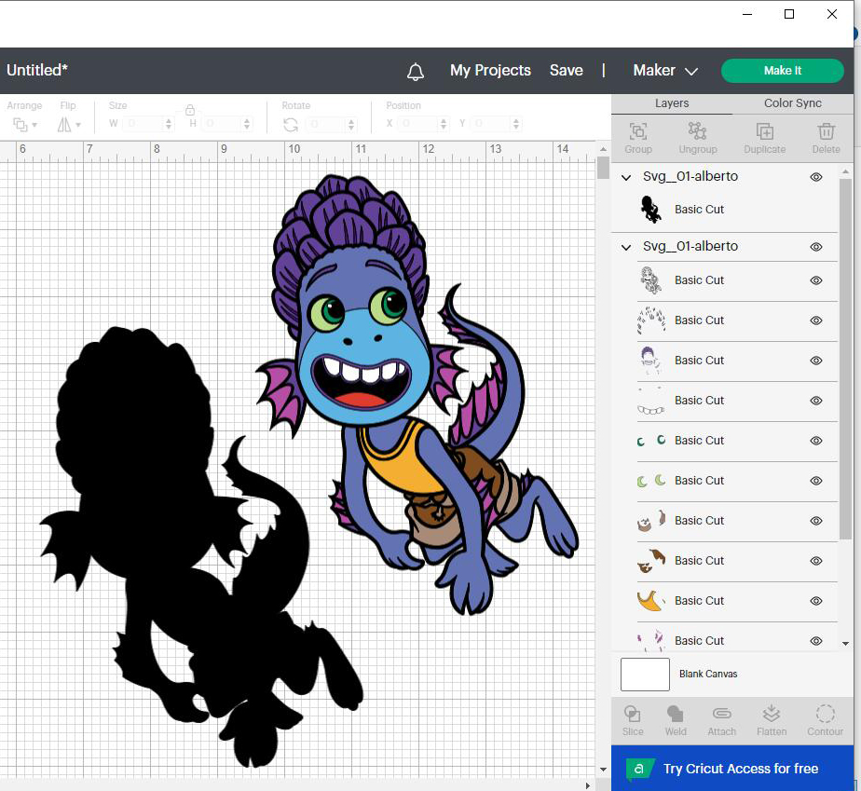Switch to the Color Sync tab

click(x=792, y=103)
